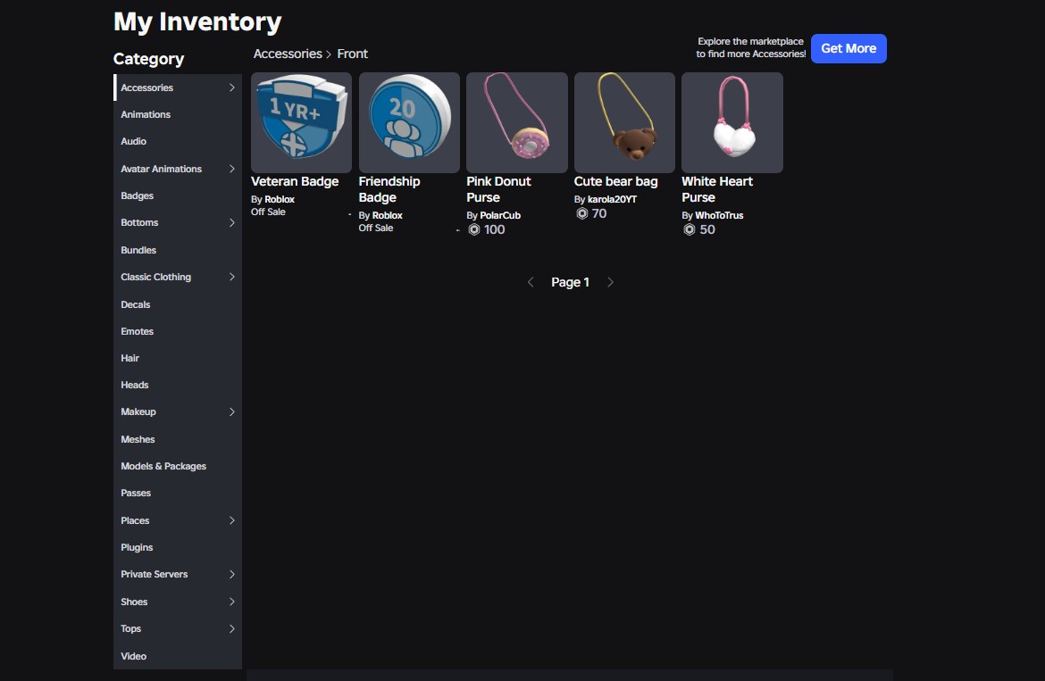Click the Classic Clothing category label
The height and width of the screenshot is (681, 1045).
point(156,277)
